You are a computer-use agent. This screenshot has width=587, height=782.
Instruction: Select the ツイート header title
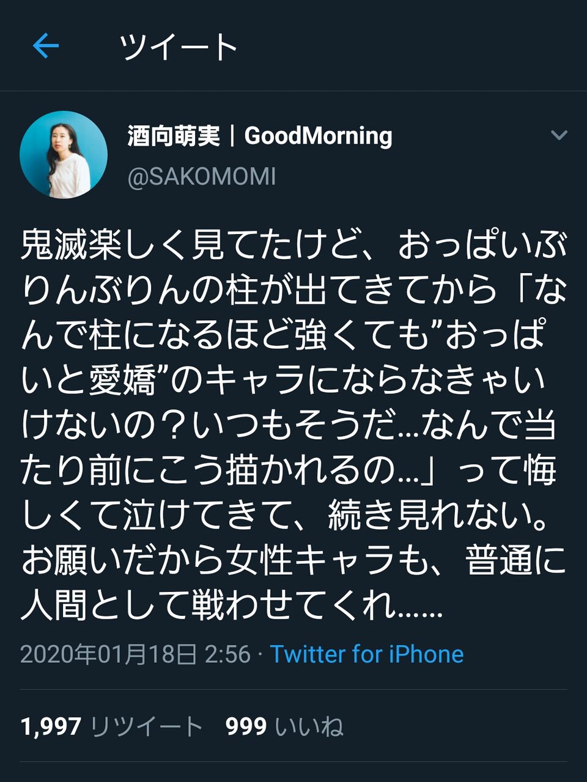click(178, 46)
